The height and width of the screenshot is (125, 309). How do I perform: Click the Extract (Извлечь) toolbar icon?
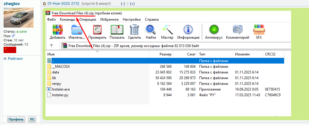[77, 30]
